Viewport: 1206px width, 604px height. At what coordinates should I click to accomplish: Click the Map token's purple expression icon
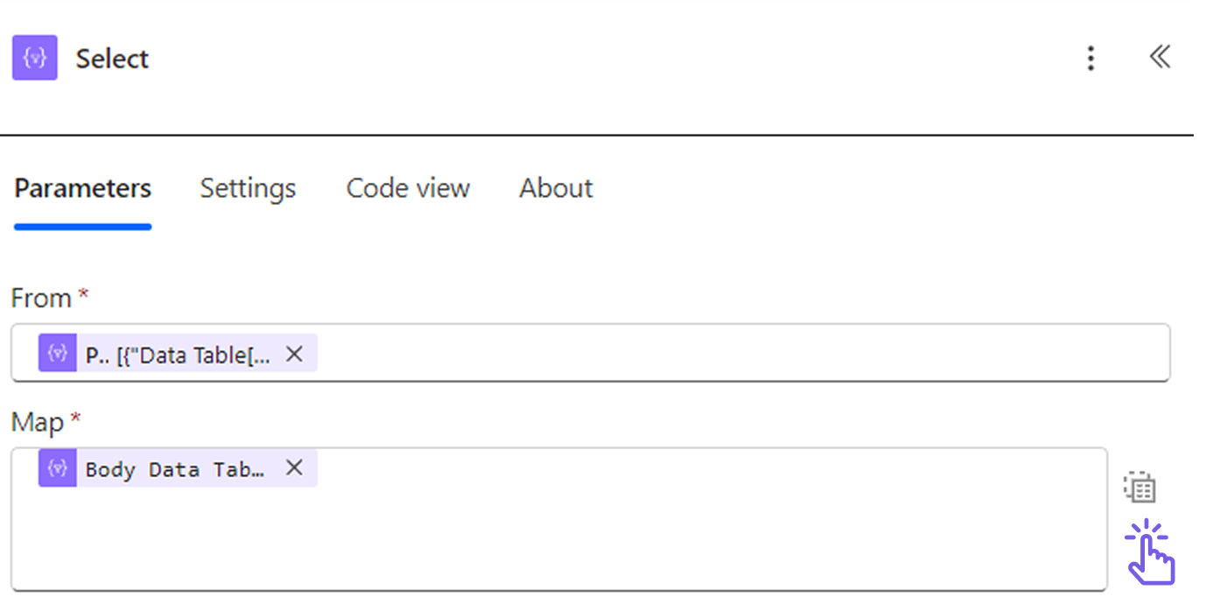coord(58,468)
